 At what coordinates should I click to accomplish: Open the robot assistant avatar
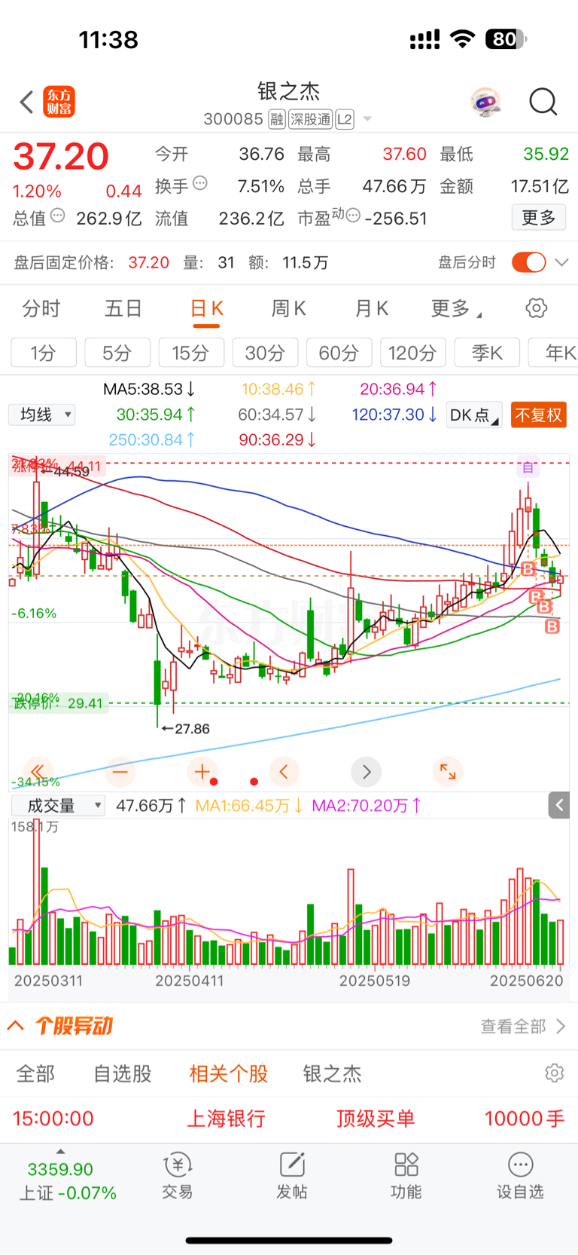tap(486, 102)
